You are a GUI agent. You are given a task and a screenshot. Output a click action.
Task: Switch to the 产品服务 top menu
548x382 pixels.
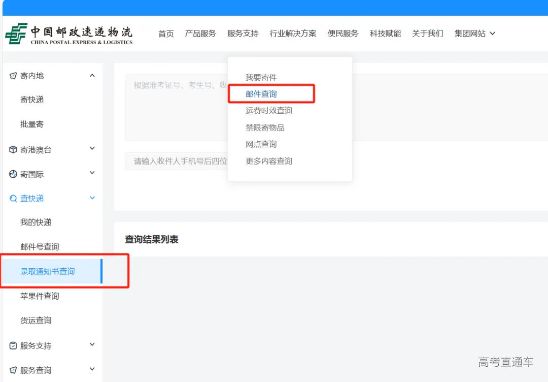201,33
